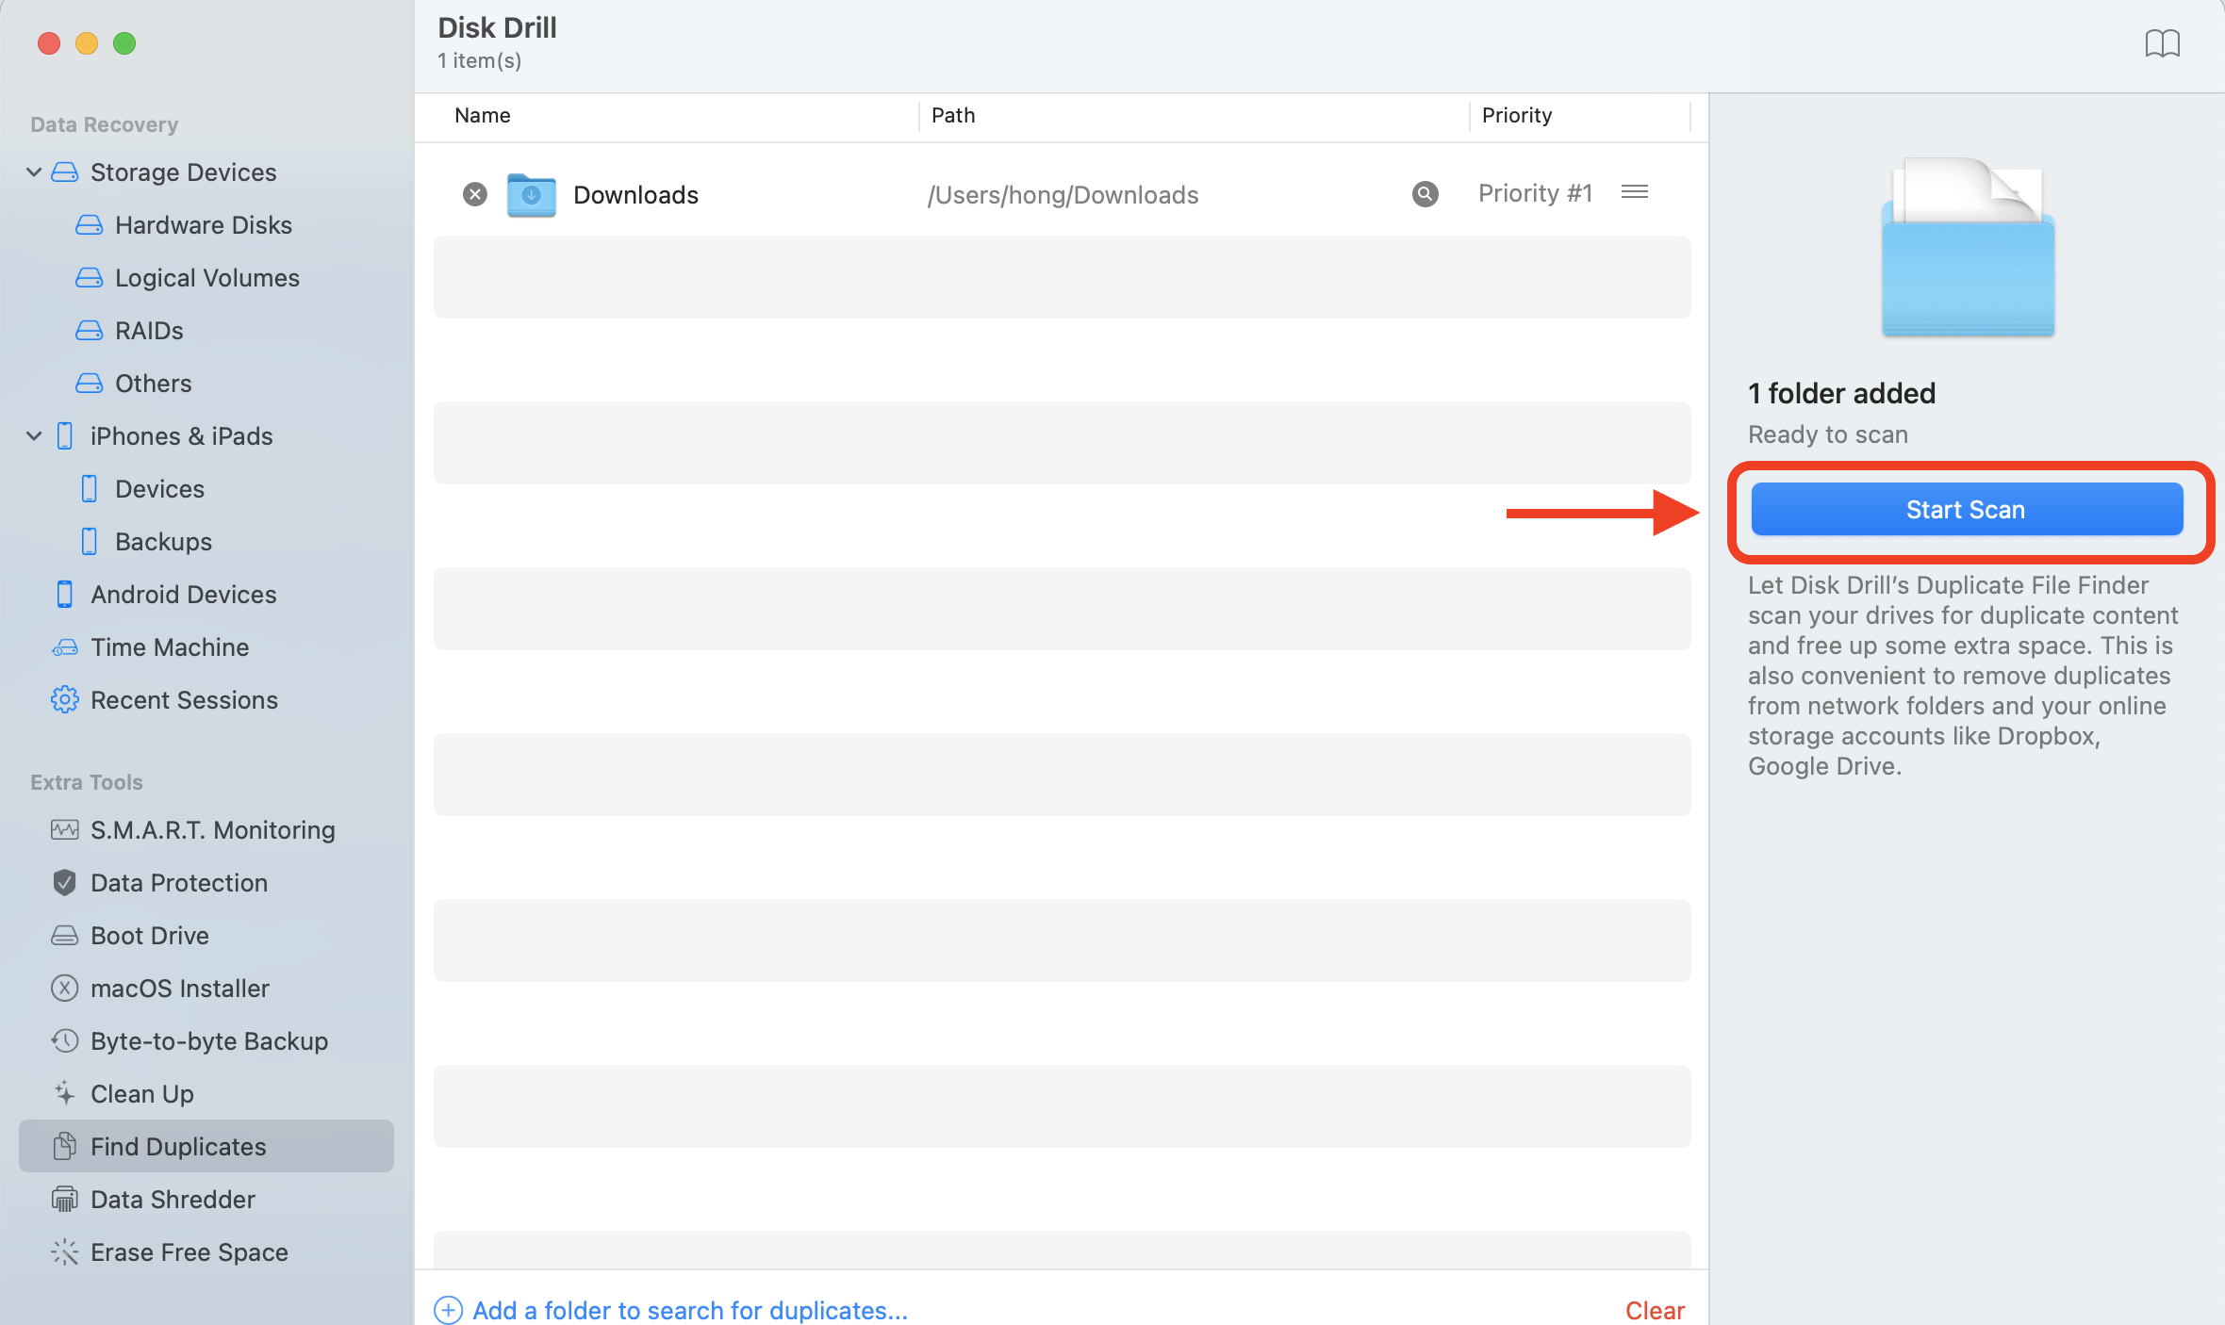Click the Erase Free Space icon
This screenshot has height=1325, width=2225.
(x=64, y=1252)
